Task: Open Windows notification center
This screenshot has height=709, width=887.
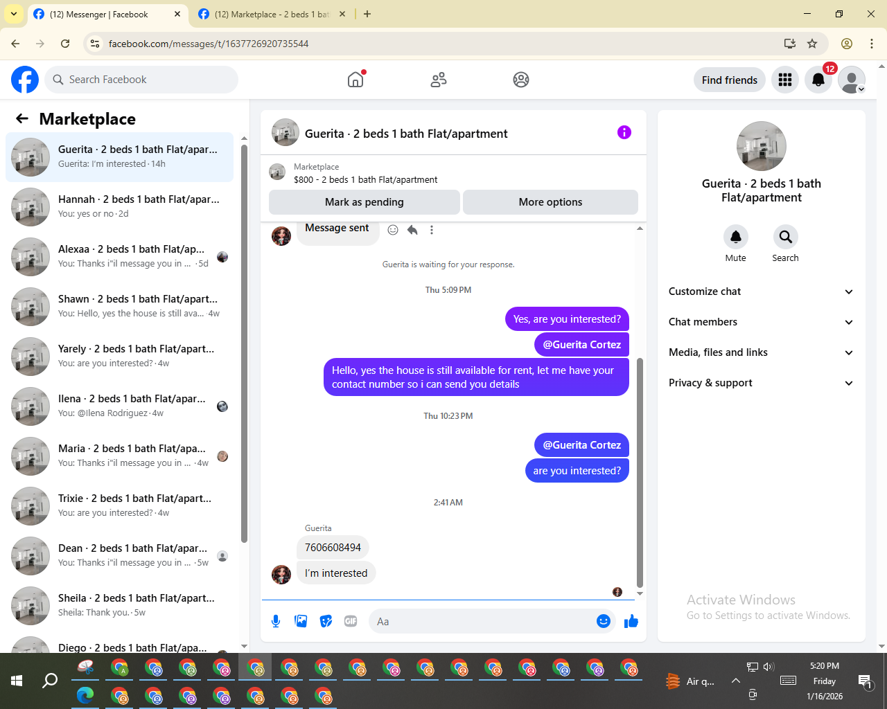Action: [864, 681]
